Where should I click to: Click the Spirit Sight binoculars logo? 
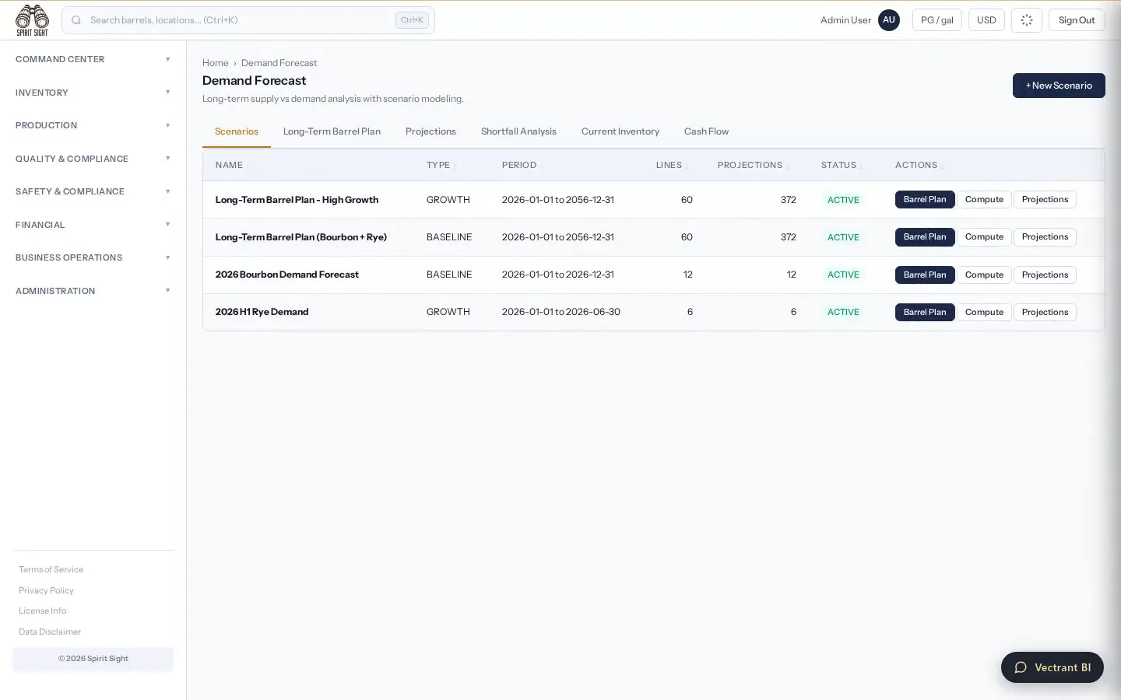coord(32,20)
